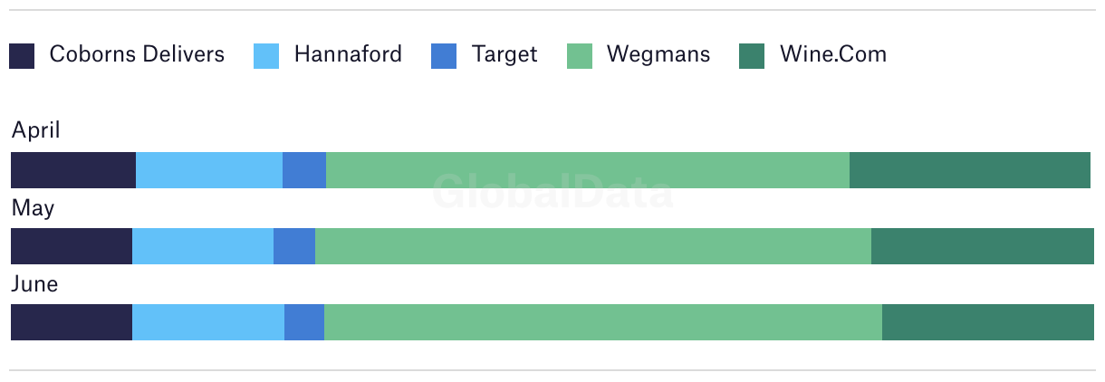Select the April Coborns Delivers bar segment

tap(73, 170)
